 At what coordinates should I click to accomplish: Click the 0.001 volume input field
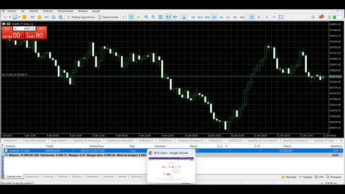(x=25, y=29)
